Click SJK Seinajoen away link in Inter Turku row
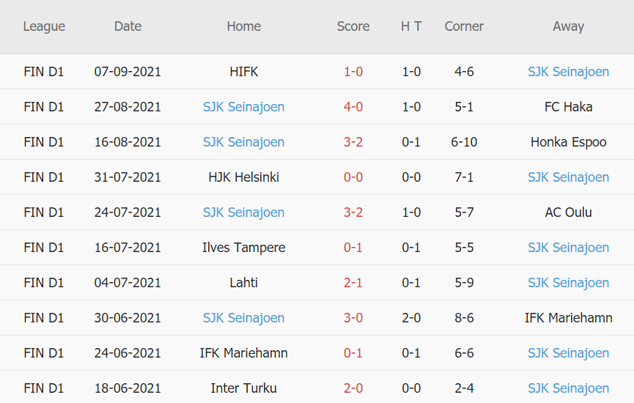The image size is (634, 403). click(x=568, y=388)
